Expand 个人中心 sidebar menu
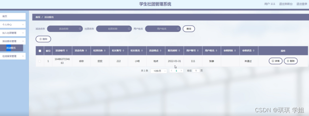Viewport: 309px width, 116px height. [x=13, y=25]
